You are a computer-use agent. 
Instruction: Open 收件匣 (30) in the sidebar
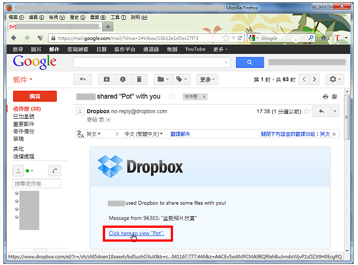[27, 109]
